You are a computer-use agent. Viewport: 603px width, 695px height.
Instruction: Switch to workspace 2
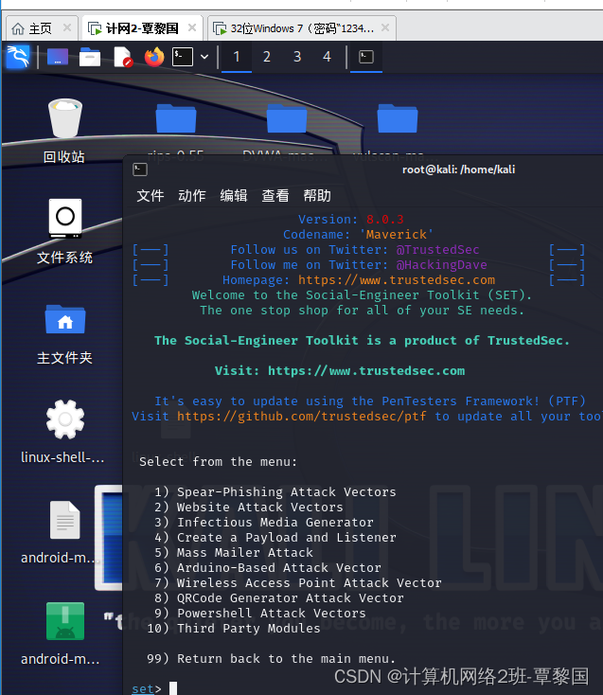click(267, 57)
